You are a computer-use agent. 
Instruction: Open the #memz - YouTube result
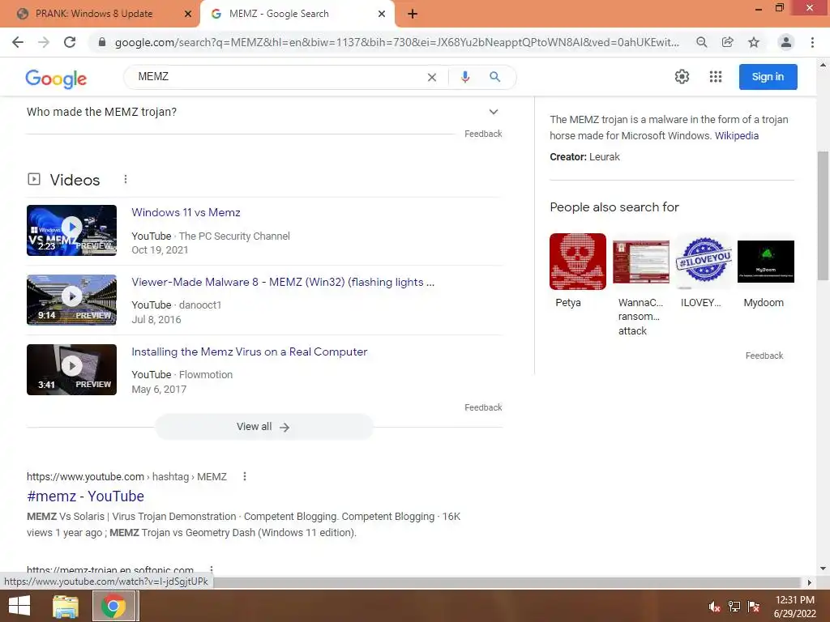(85, 496)
